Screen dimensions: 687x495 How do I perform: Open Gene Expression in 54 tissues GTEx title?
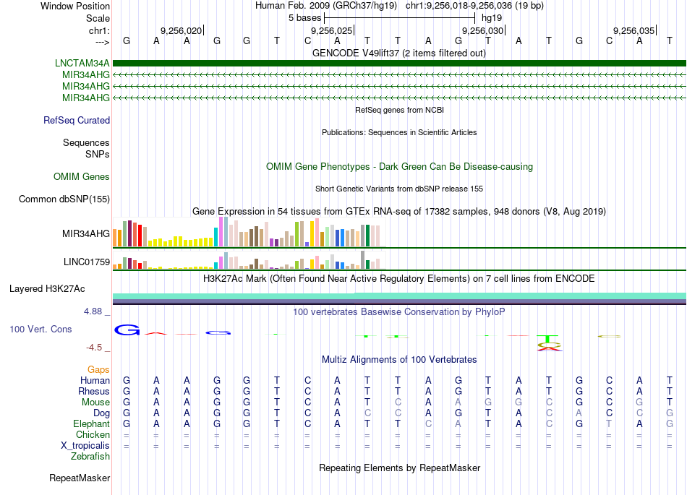coord(399,212)
